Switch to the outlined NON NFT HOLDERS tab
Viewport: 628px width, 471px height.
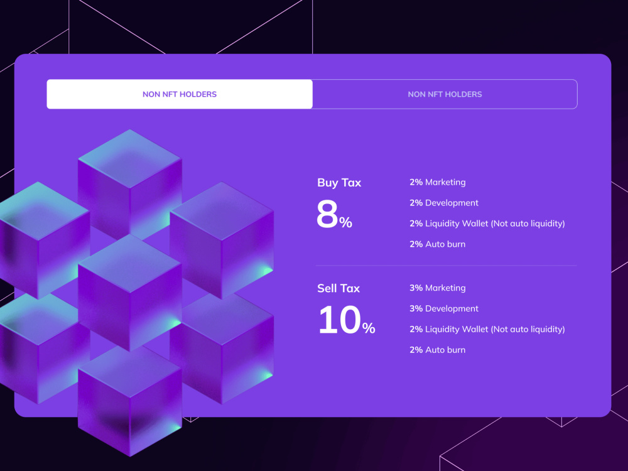coord(445,94)
